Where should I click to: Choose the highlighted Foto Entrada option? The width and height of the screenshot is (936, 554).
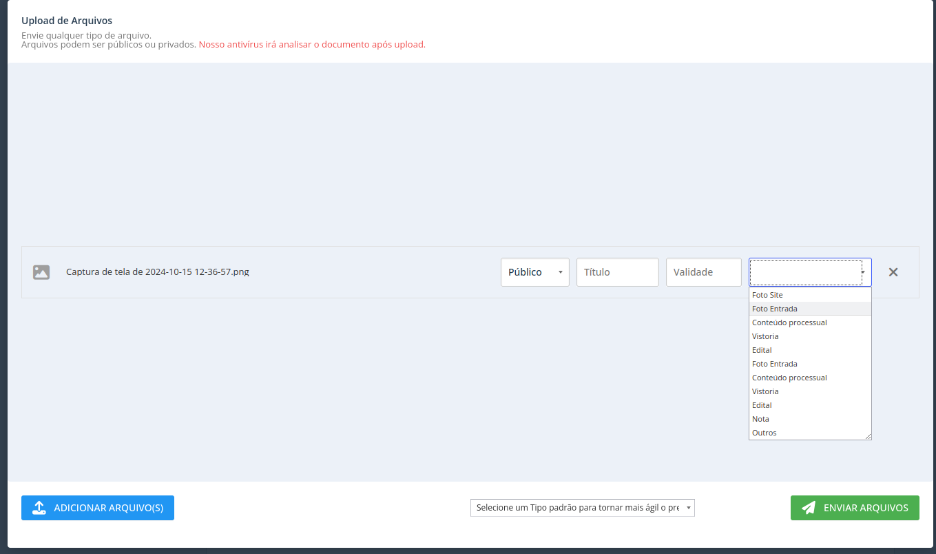775,309
